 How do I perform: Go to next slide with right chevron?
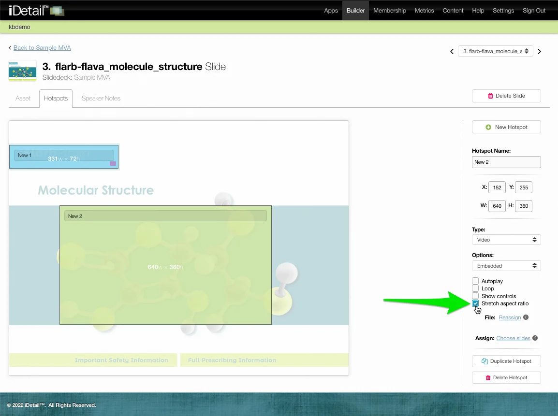(x=539, y=52)
